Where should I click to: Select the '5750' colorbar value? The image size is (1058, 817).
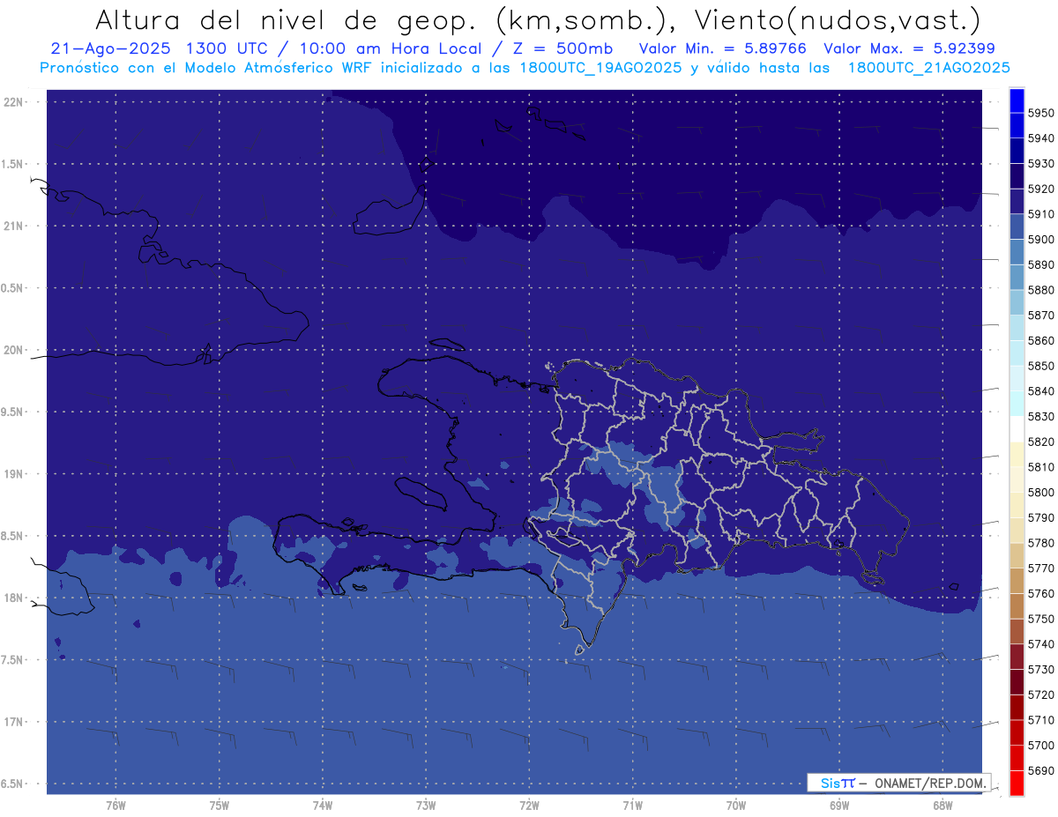1041,619
